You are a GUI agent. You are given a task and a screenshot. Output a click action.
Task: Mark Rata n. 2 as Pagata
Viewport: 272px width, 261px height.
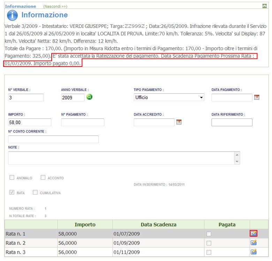click(x=209, y=243)
